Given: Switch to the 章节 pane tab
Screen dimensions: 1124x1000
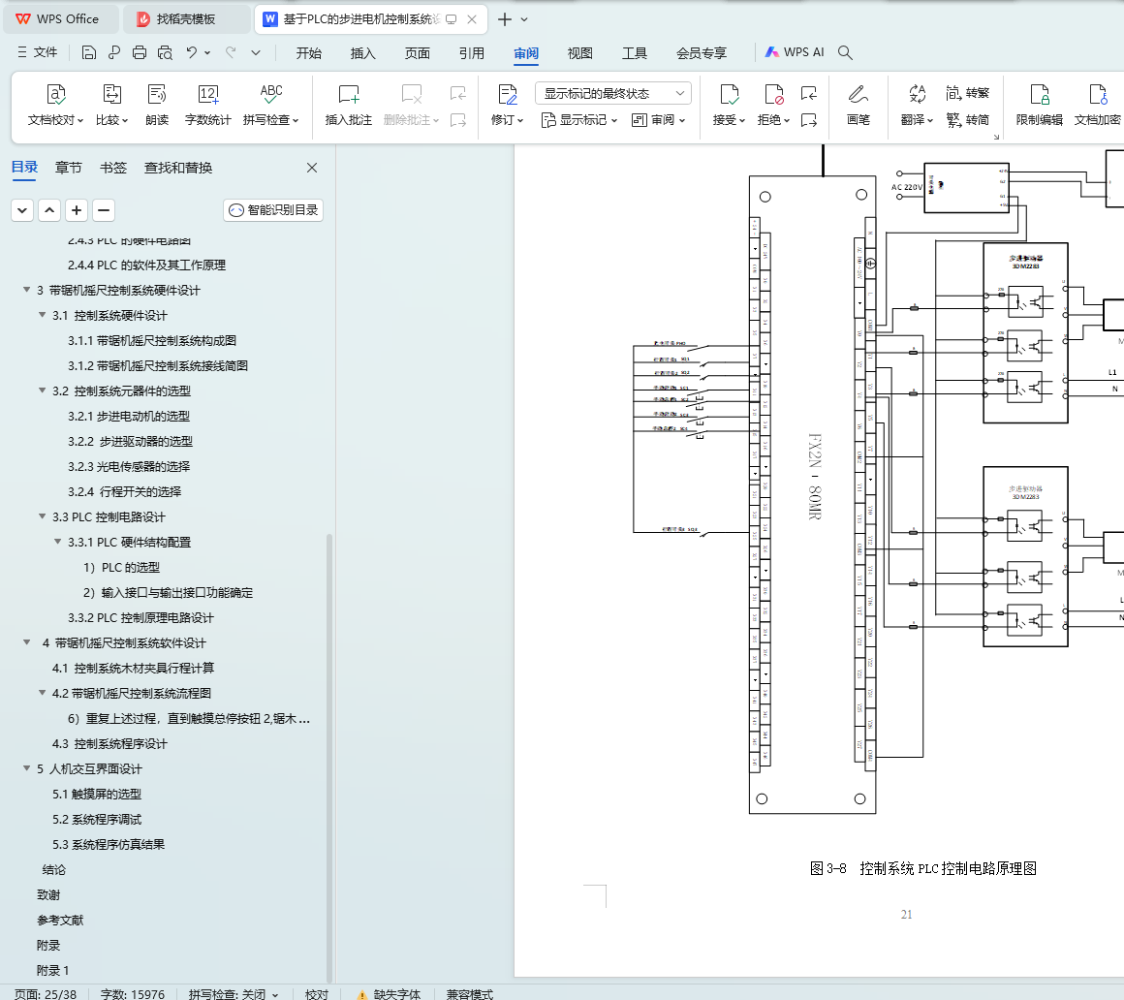Looking at the screenshot, I should tap(68, 168).
